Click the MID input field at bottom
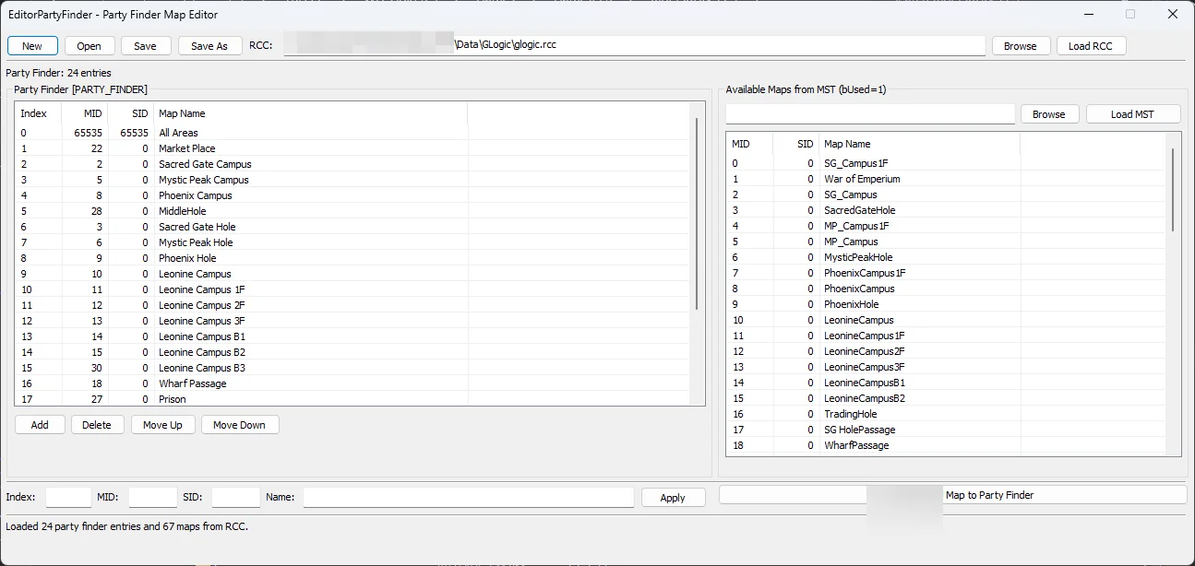The image size is (1195, 566). click(153, 497)
